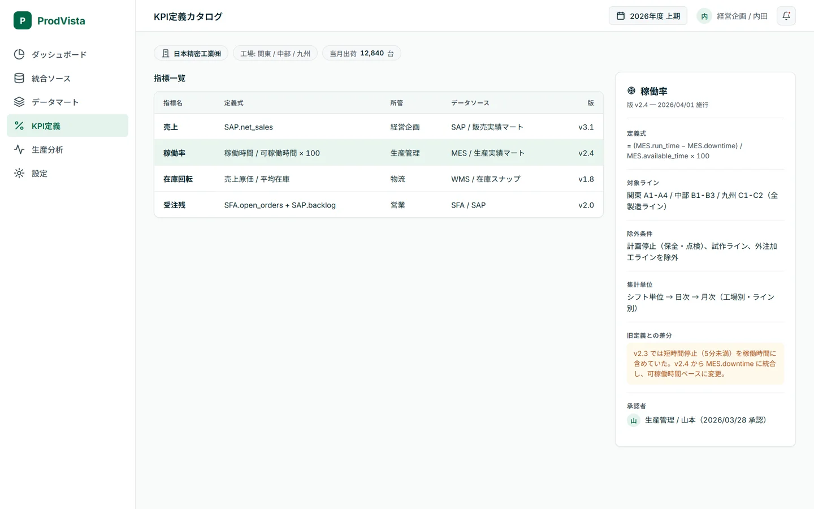Image resolution: width=814 pixels, height=509 pixels.
Task: Click SFA.open_orders + SAP.backlog formula
Action: 280,205
